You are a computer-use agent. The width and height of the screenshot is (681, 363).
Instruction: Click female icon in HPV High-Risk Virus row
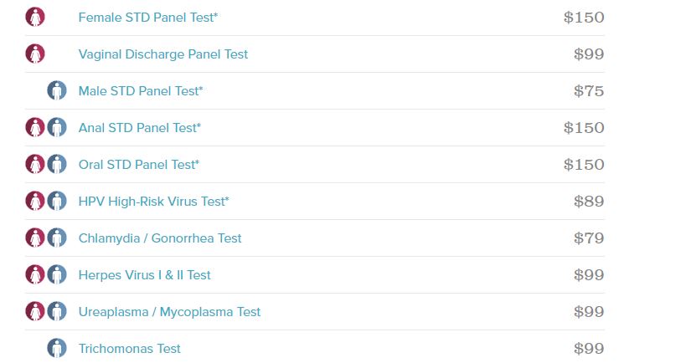35,202
